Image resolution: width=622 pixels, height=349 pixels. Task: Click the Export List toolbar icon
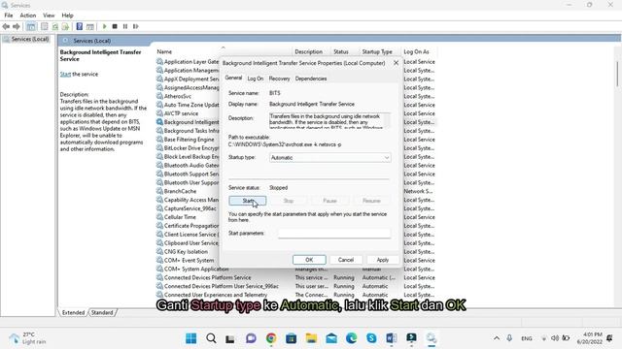tap(65, 26)
